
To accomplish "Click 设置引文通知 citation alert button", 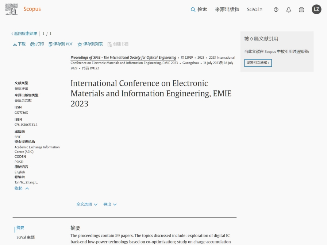I will point(258,63).
